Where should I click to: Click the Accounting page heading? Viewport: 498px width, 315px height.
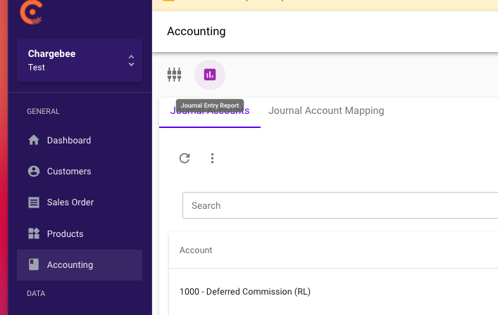click(197, 32)
